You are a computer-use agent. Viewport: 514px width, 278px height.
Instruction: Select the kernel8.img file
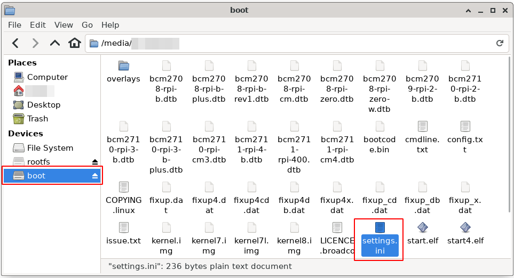point(294,239)
